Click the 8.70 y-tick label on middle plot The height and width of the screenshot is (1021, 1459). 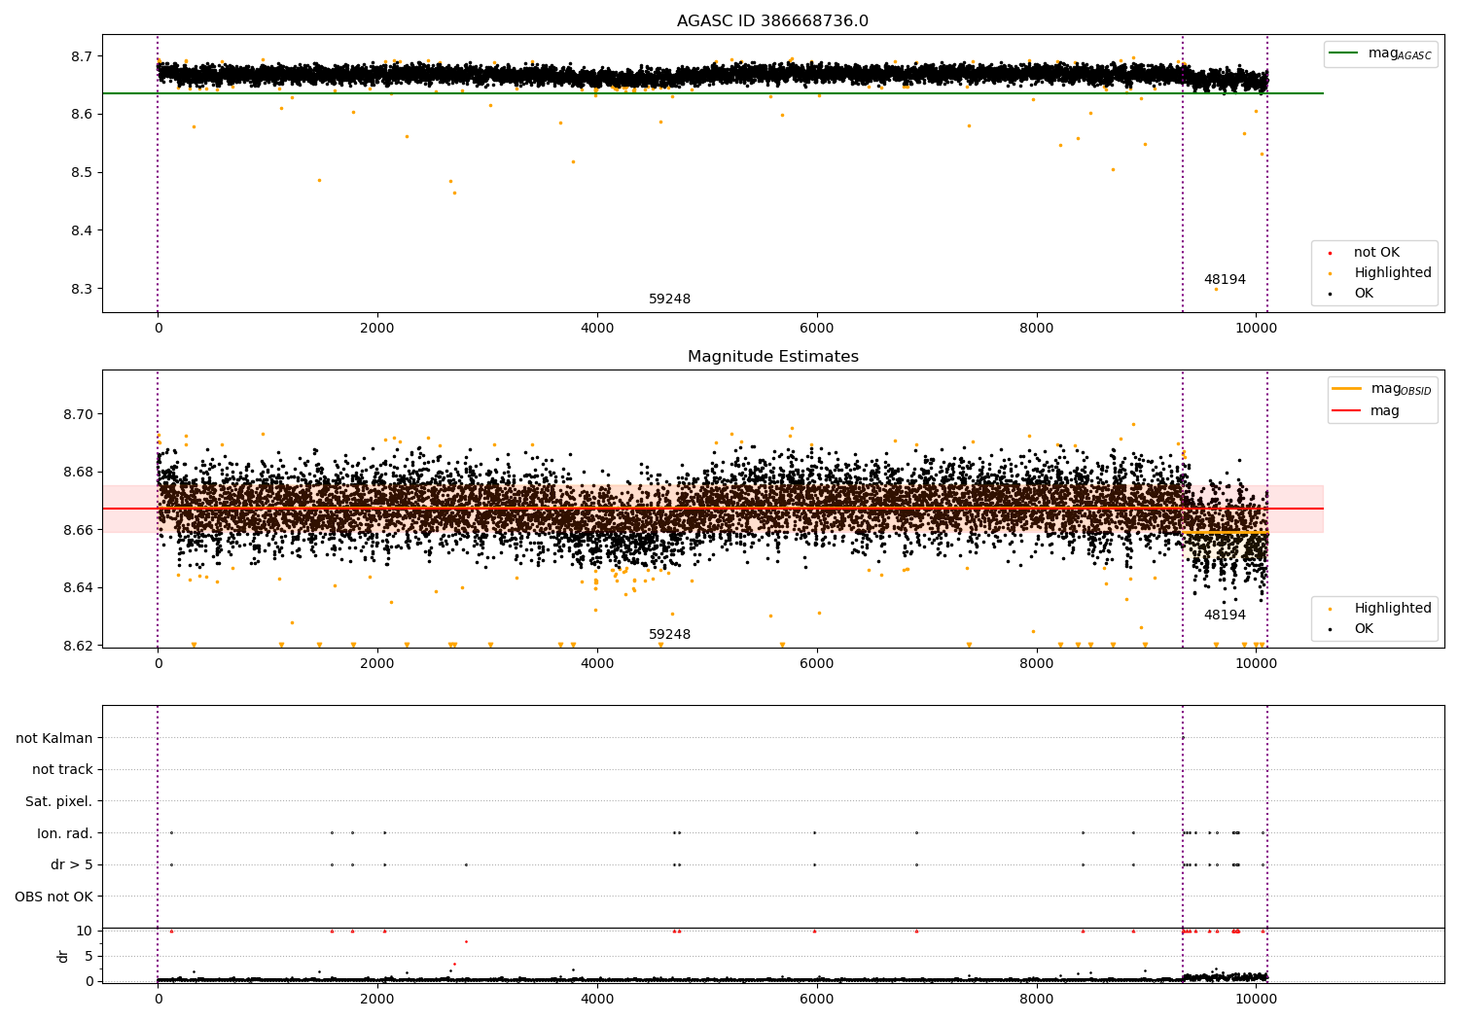(78, 414)
